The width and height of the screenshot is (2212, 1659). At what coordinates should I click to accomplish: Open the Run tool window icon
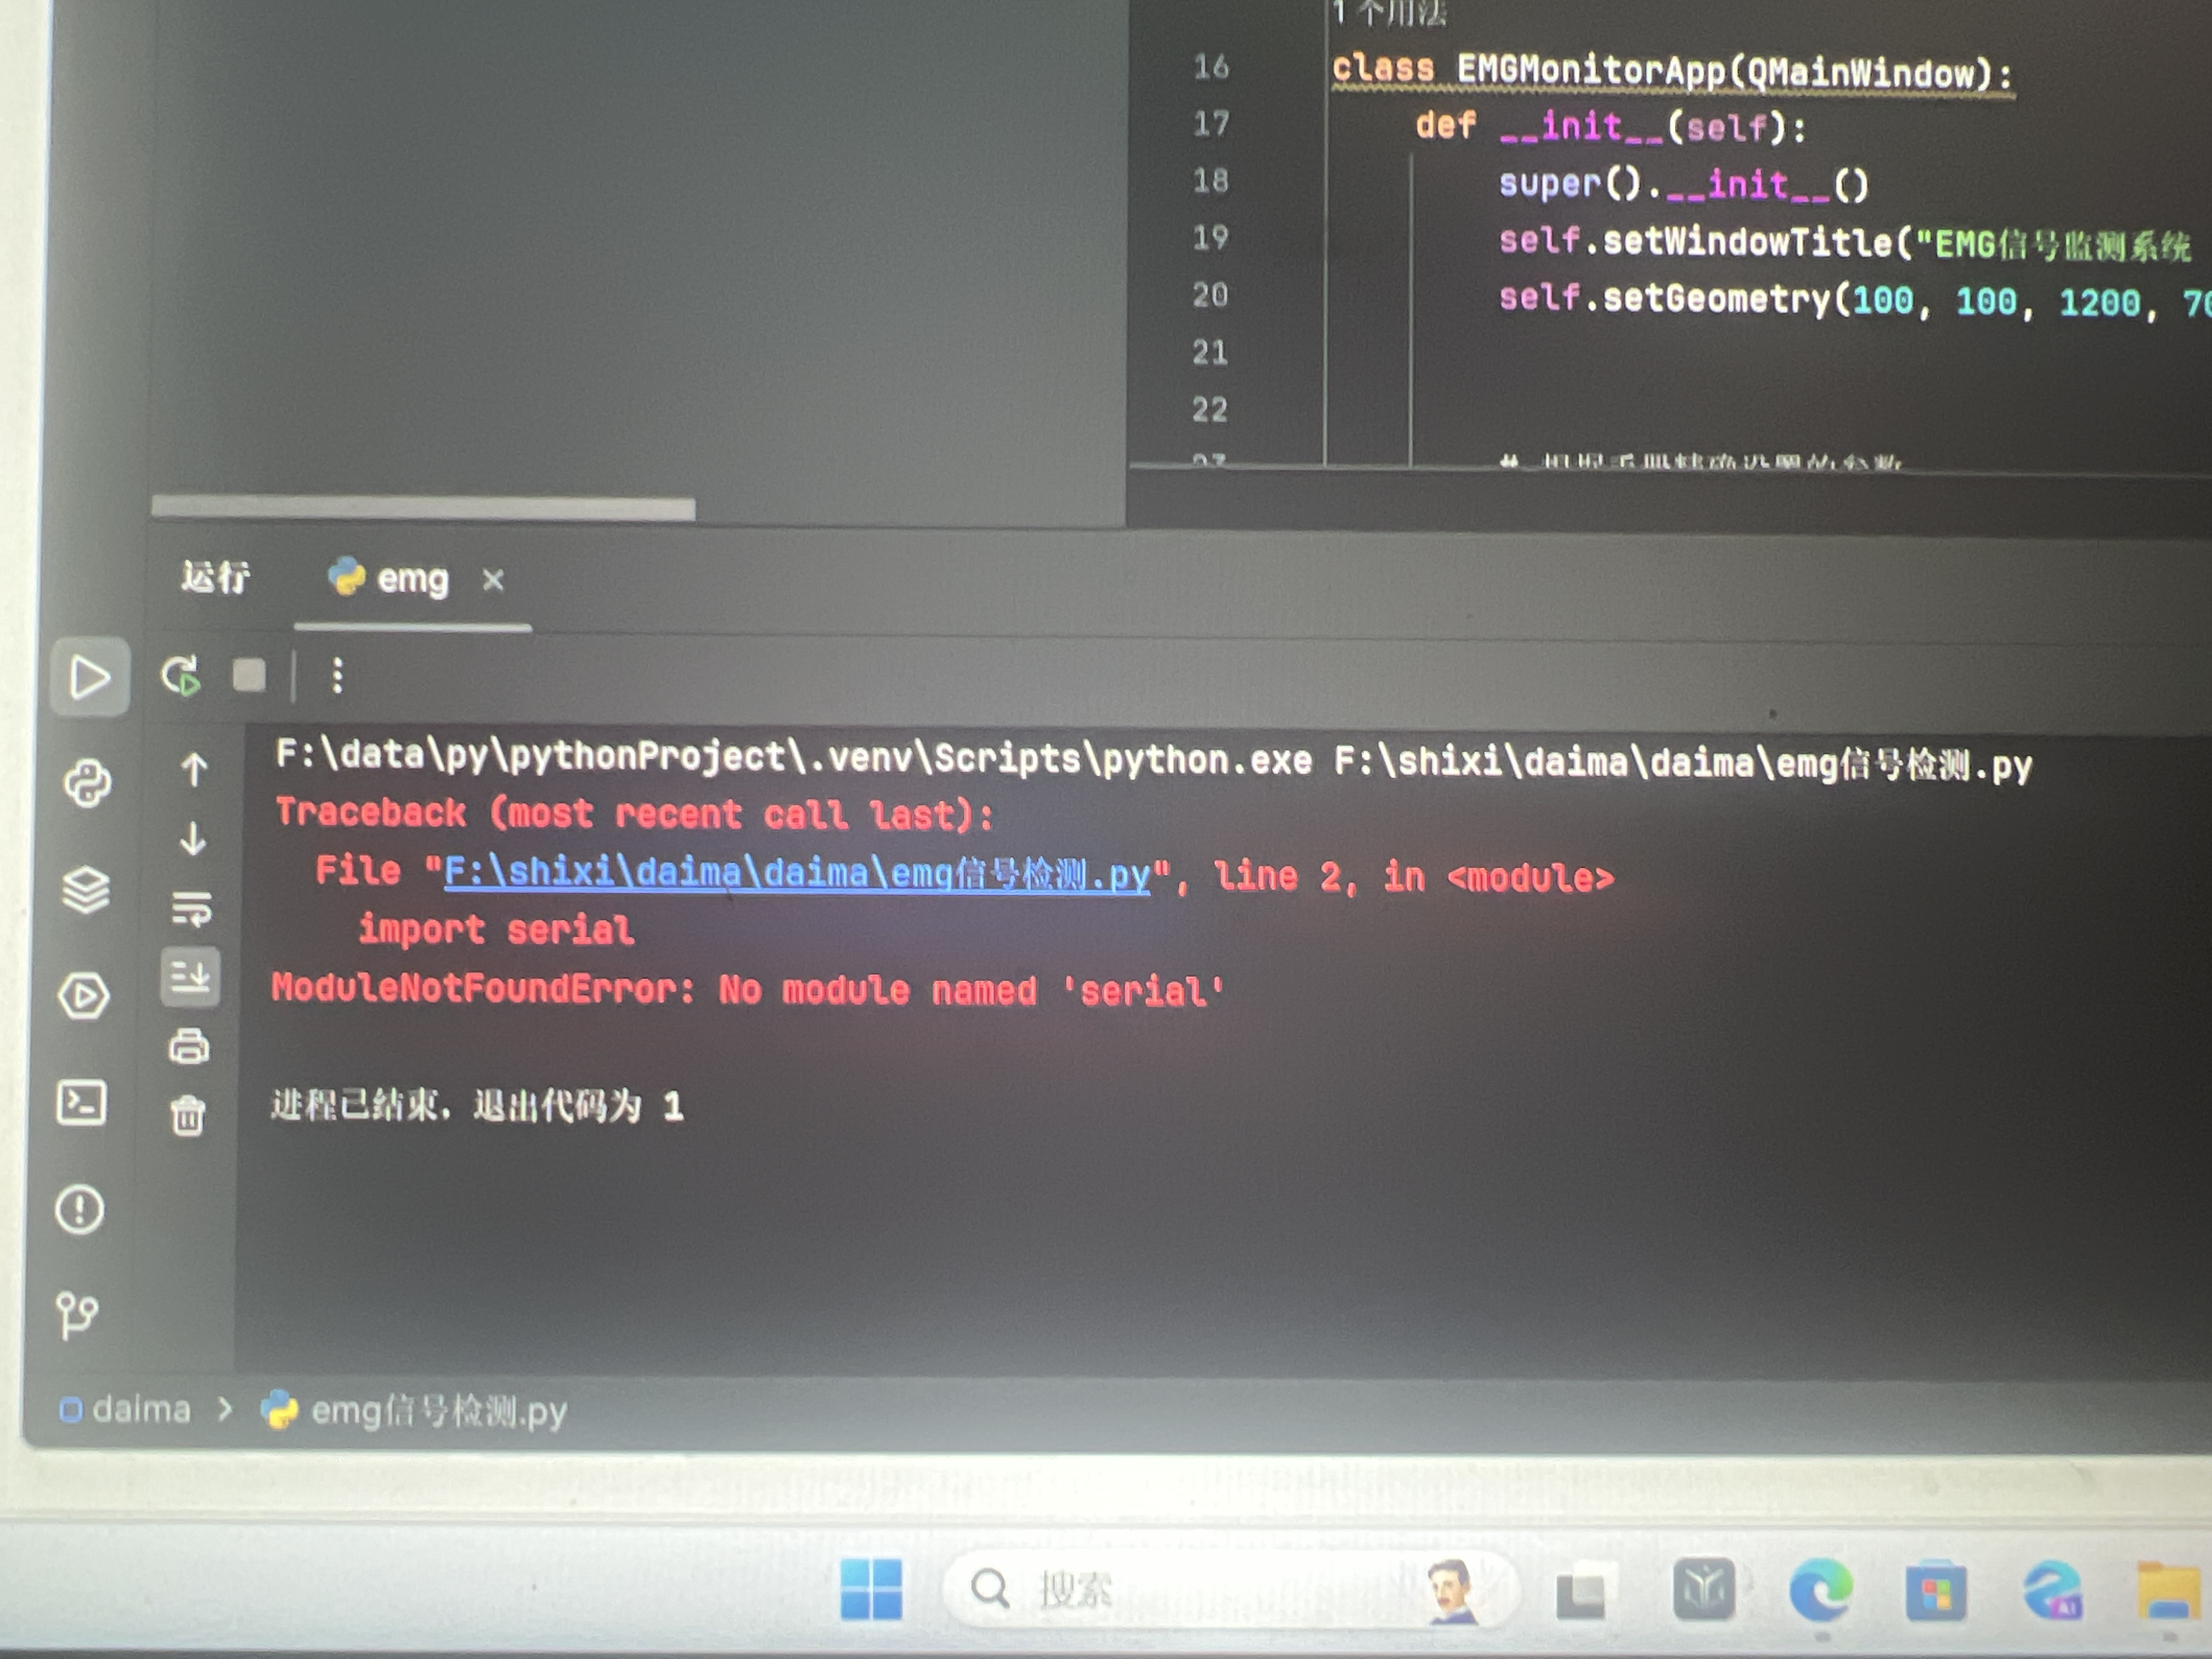tap(89, 677)
